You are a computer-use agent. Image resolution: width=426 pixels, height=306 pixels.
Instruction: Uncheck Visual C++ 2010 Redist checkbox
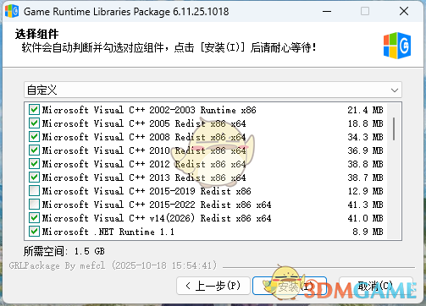[x=34, y=150]
